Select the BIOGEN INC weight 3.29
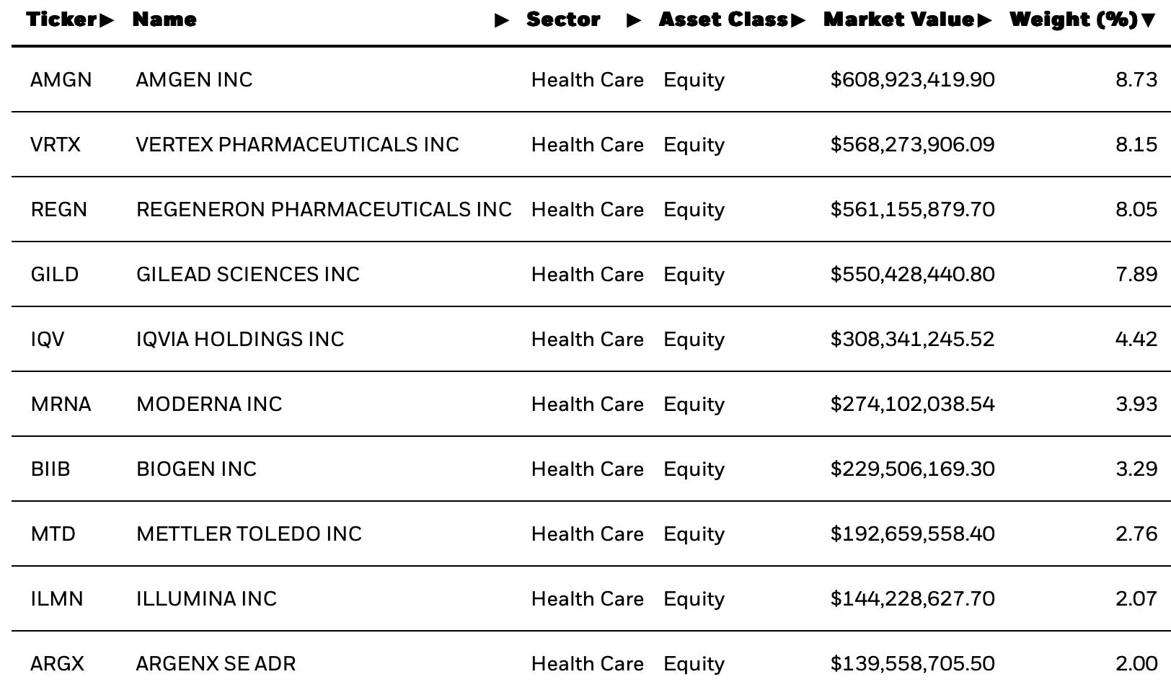1171x682 pixels. pos(1136,469)
